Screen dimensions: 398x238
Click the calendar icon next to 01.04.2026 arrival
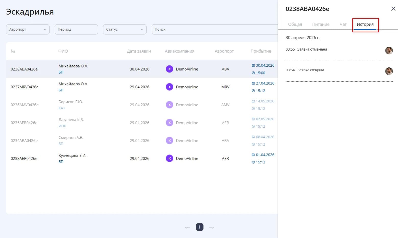pyautogui.click(x=253, y=155)
